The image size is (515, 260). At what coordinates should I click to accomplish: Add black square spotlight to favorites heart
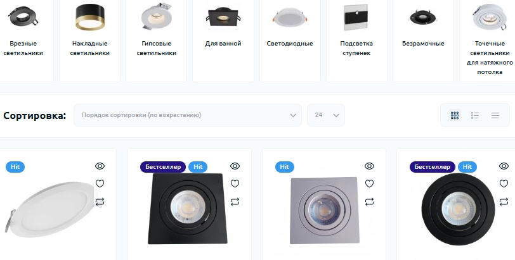pyautogui.click(x=235, y=183)
